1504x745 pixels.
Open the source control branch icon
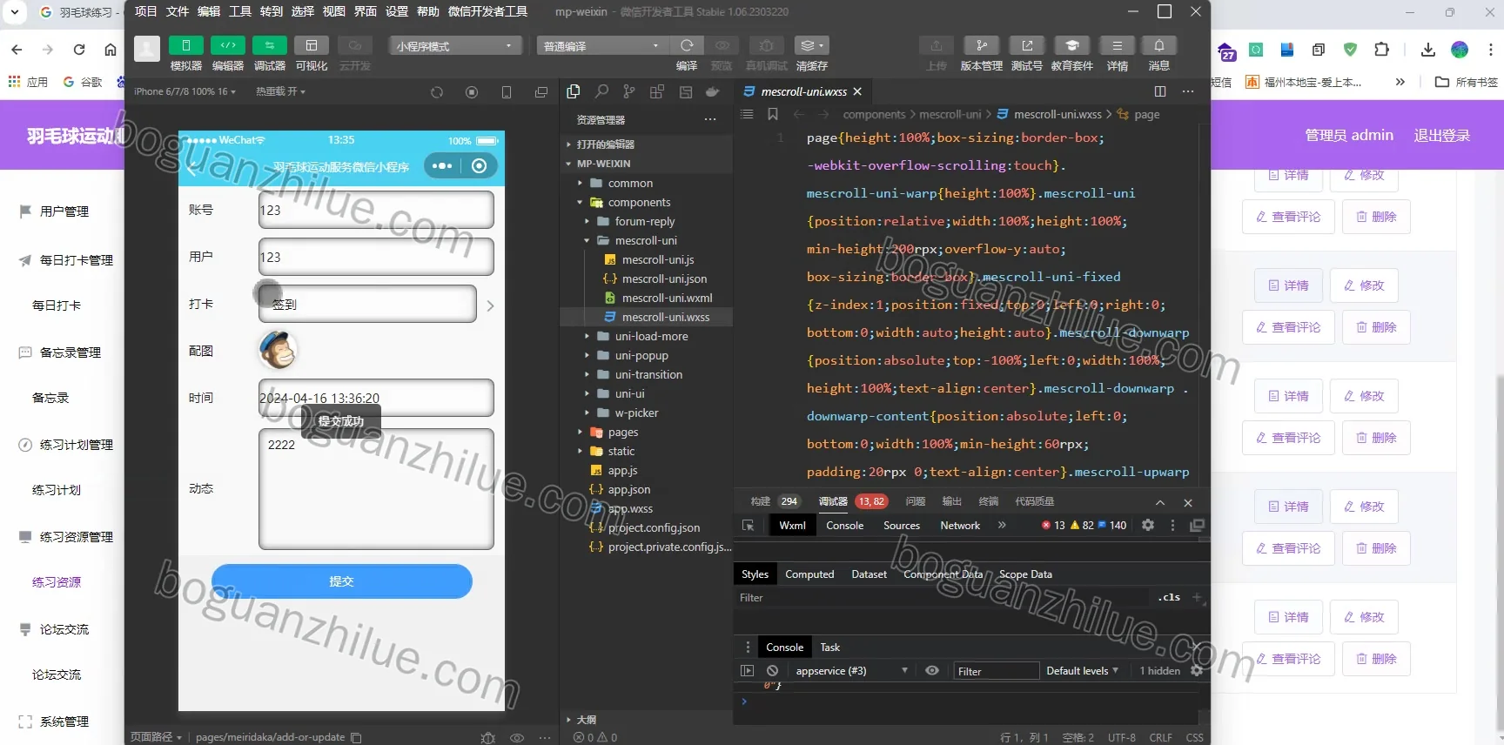click(629, 91)
